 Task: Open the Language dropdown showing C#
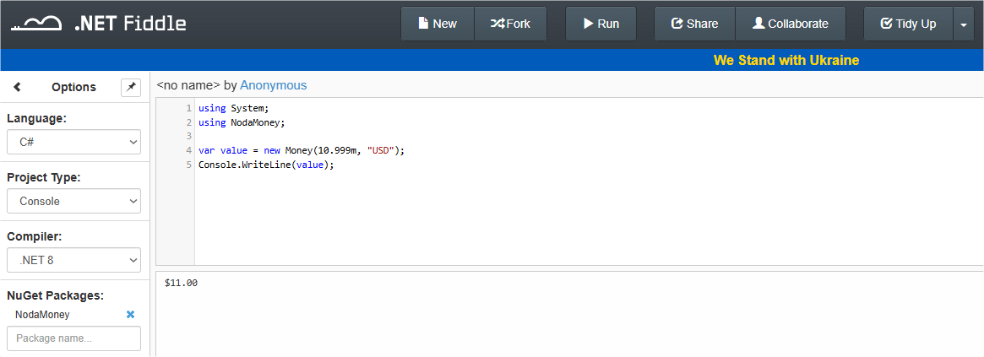74,143
